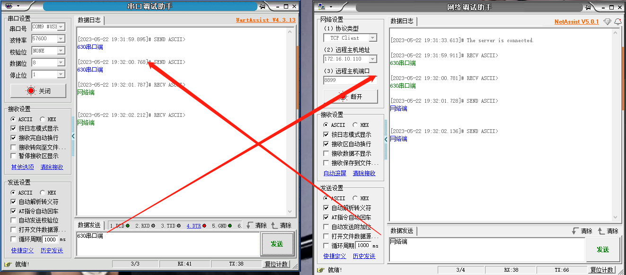The height and width of the screenshot is (275, 626).
Task: Click the left collapse arrow beside NetAssist settings panel
Action: (x=386, y=139)
